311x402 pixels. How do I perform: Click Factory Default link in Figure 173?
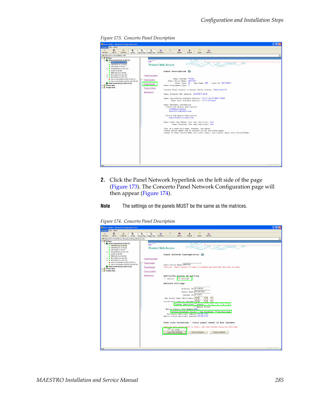[x=150, y=88]
